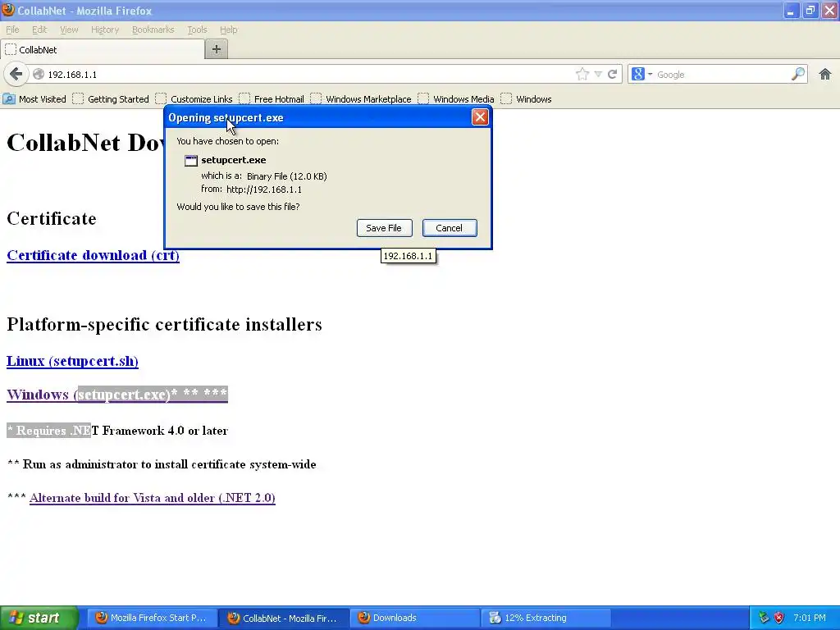Image resolution: width=840 pixels, height=630 pixels.
Task: Click the address bar showing 192.168.1.1
Action: click(x=305, y=75)
